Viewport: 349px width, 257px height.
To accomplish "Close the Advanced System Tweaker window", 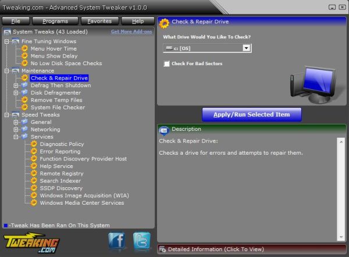I will (342, 8).
